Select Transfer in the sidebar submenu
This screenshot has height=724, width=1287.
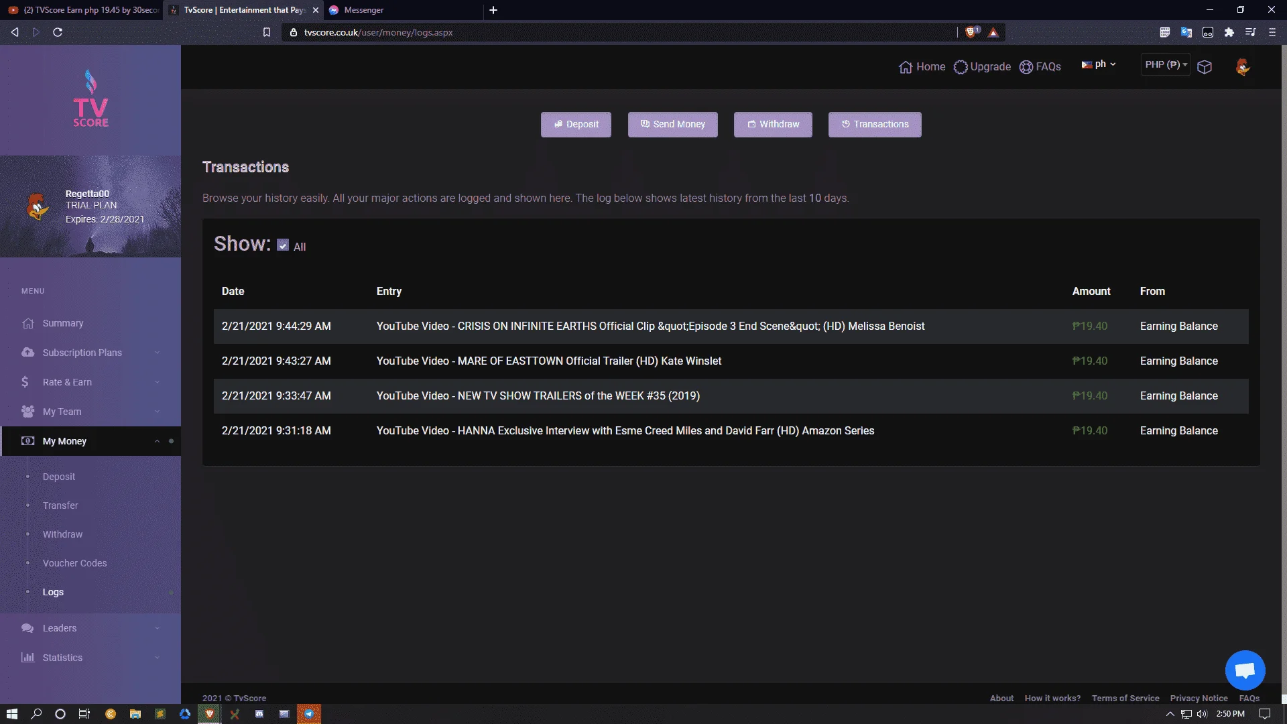pos(60,505)
